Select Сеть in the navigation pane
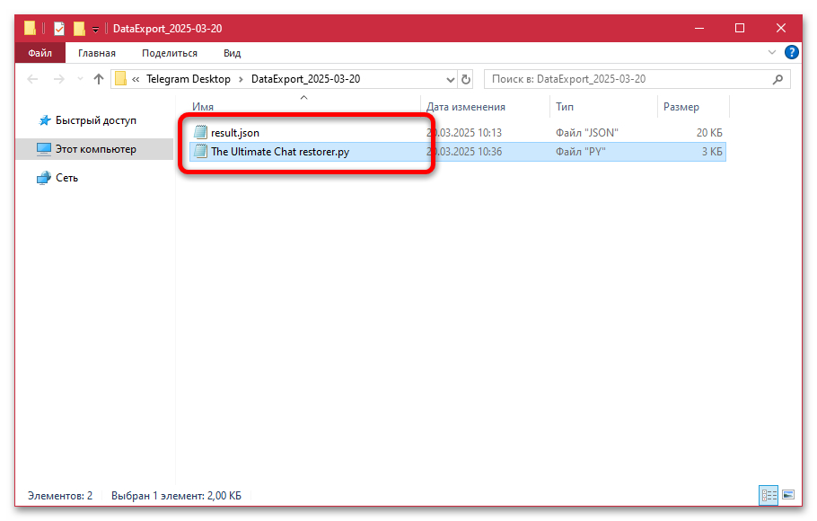817x521 pixels. (x=66, y=178)
